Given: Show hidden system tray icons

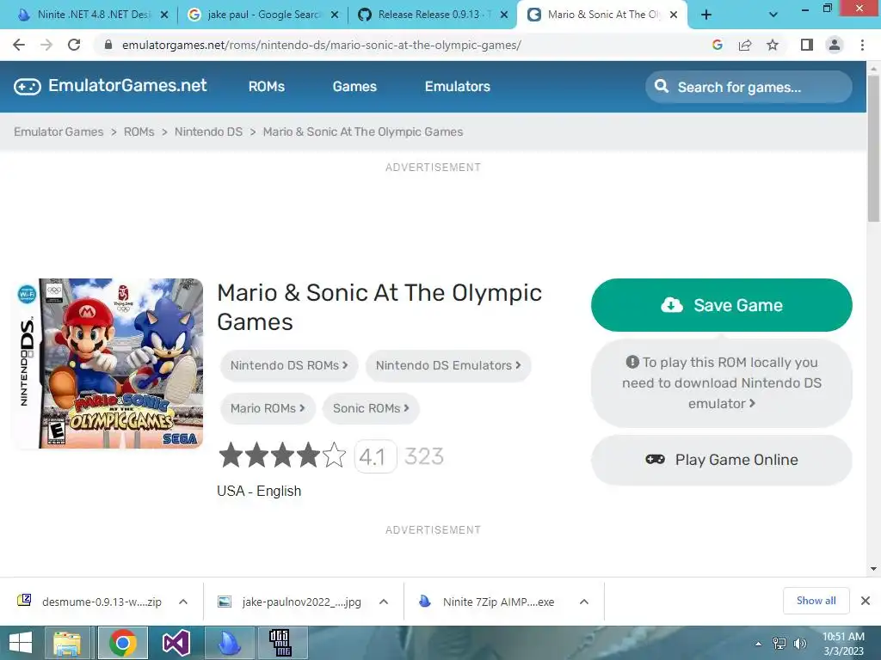Looking at the screenshot, I should coord(759,644).
